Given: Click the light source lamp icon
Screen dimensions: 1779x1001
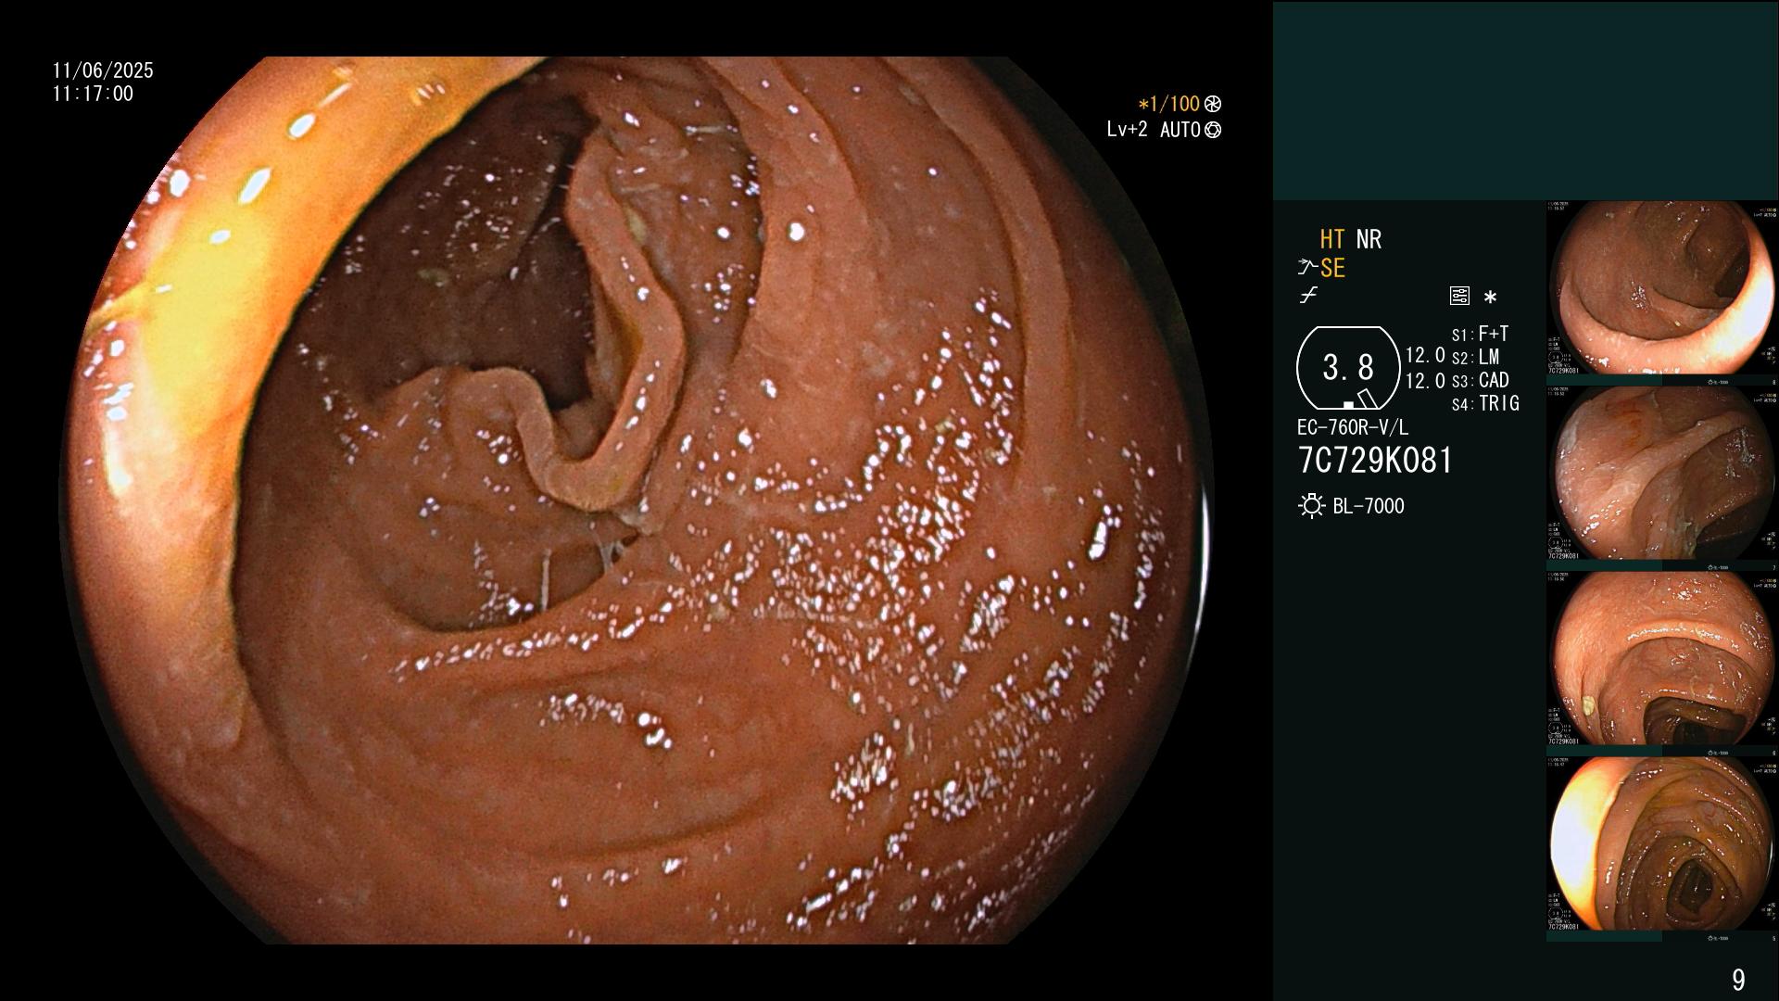Looking at the screenshot, I should tap(1311, 506).
